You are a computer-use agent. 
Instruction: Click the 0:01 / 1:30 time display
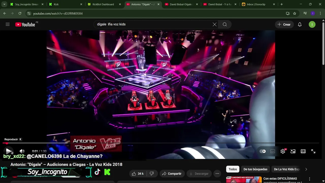point(39,151)
